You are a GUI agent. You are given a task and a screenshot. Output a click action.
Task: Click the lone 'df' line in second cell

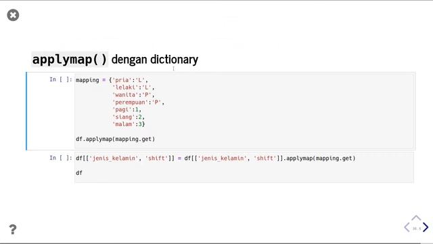point(79,173)
